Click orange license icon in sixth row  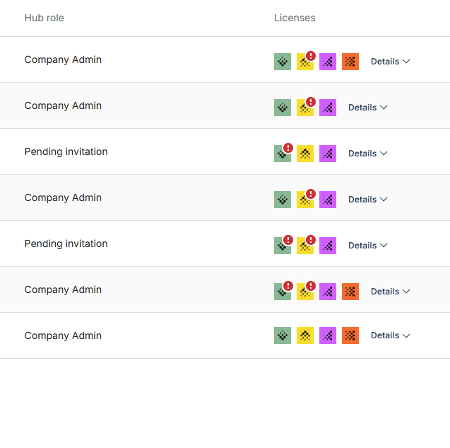pos(350,292)
